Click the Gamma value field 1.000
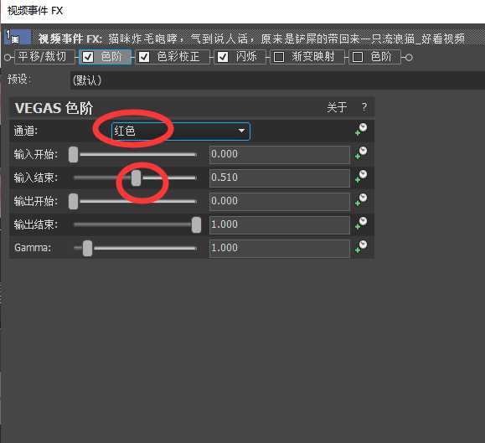 (280, 248)
